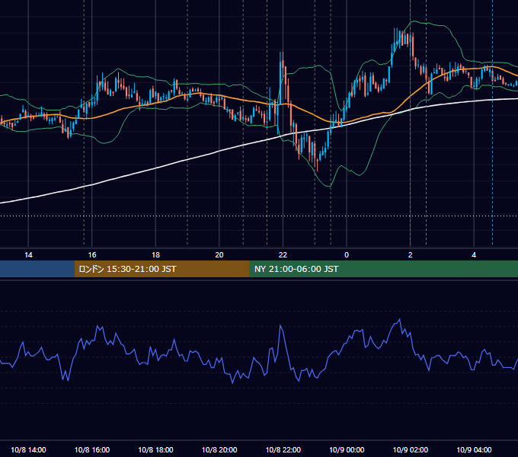Click the 20 hour axis label
Viewport: 518px width, 457px height.
(x=219, y=255)
